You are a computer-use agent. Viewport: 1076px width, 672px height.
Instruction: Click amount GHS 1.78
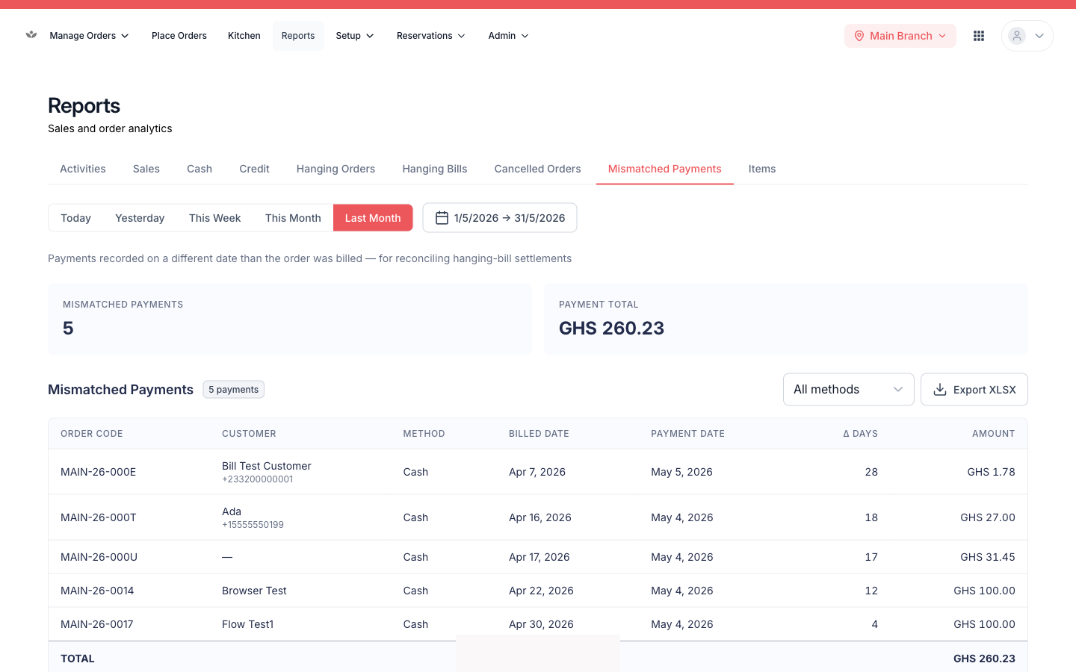991,472
